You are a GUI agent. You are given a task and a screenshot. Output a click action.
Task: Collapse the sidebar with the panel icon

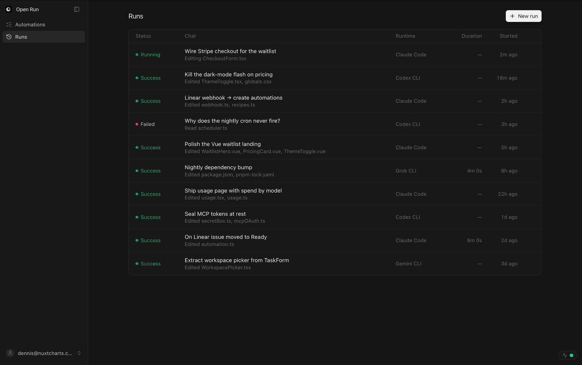coord(77,9)
